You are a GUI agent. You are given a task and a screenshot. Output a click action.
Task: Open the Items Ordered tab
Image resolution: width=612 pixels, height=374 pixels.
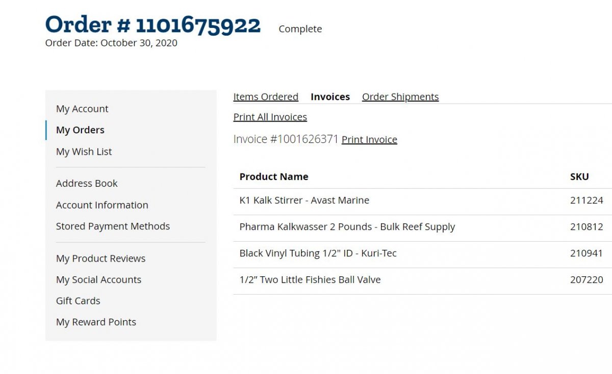pos(266,97)
